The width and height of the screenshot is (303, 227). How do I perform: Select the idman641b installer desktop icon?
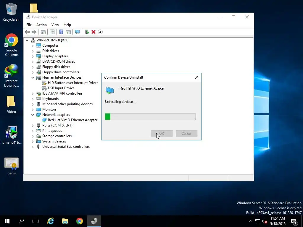click(x=12, y=135)
